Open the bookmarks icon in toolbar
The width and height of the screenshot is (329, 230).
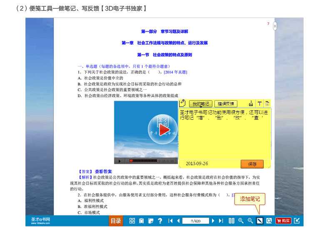point(141,221)
